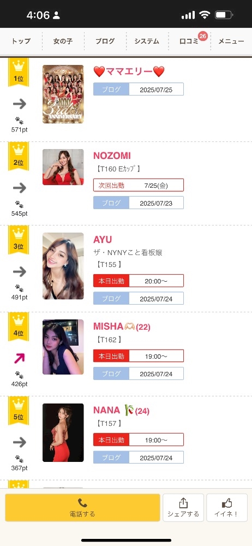
Task: Tap the 26 notification badge on 口コミ
Action: click(203, 36)
